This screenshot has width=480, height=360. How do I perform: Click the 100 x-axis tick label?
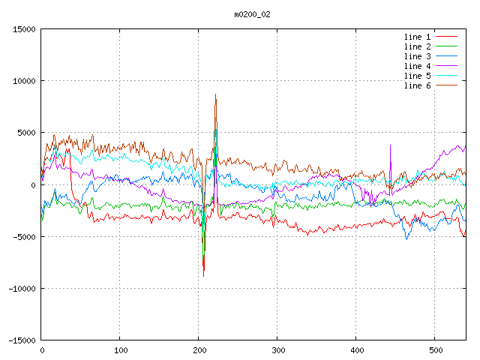(120, 350)
